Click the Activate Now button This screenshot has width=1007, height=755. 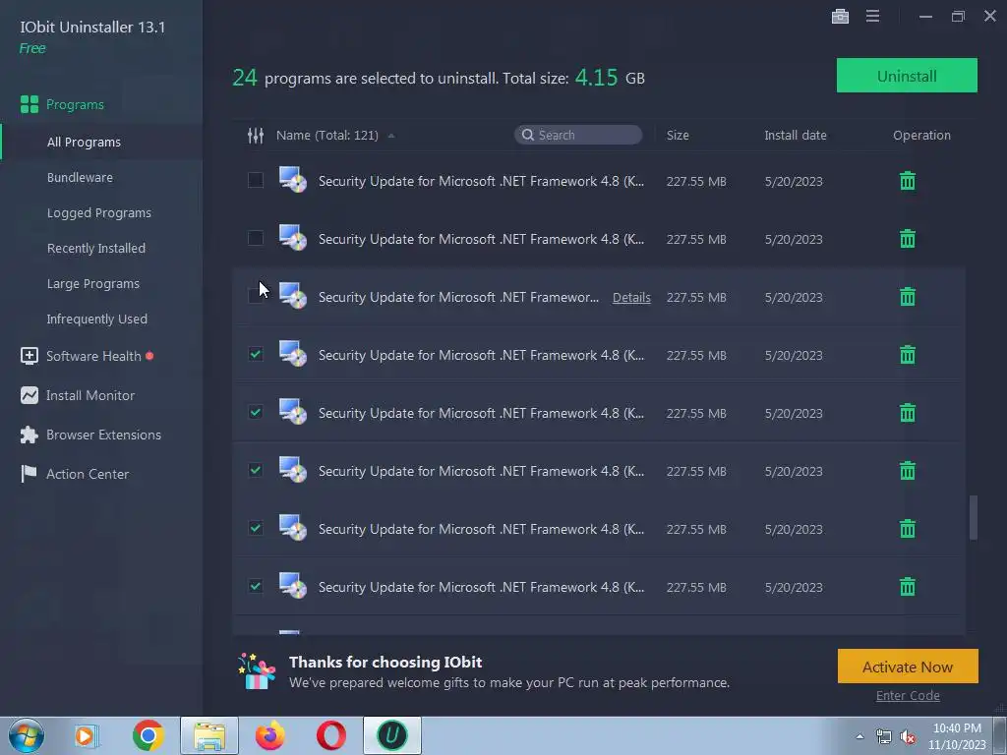click(908, 667)
